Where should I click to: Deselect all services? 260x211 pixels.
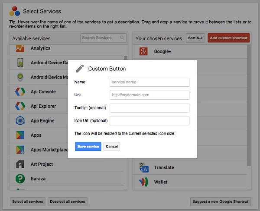(68, 202)
